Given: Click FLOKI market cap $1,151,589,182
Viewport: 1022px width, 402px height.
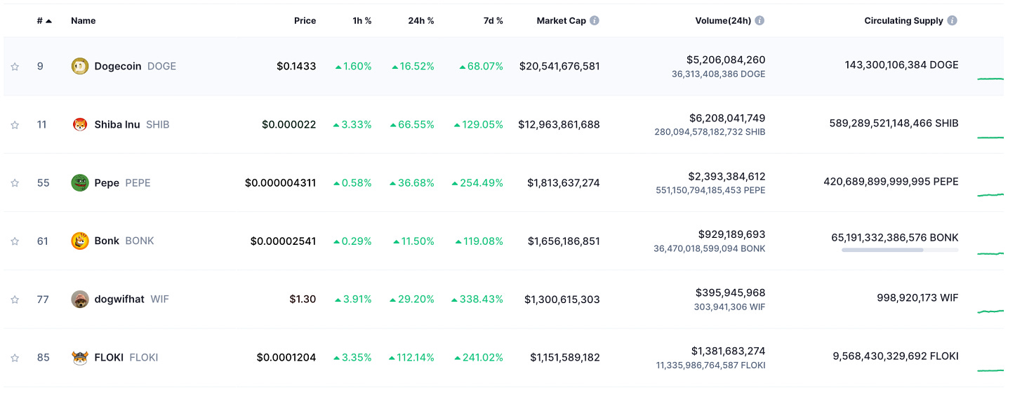Looking at the screenshot, I should point(565,357).
